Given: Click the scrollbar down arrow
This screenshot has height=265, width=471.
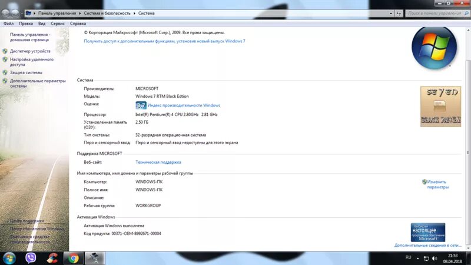Looking at the screenshot, I should coord(468,248).
